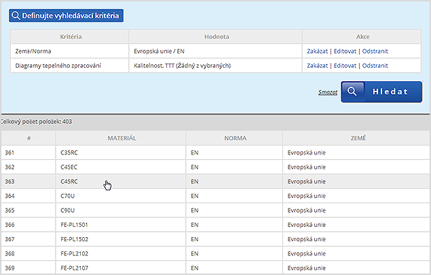Click the Hodnota column header
Viewport: 431px width, 275px height.
point(217,37)
